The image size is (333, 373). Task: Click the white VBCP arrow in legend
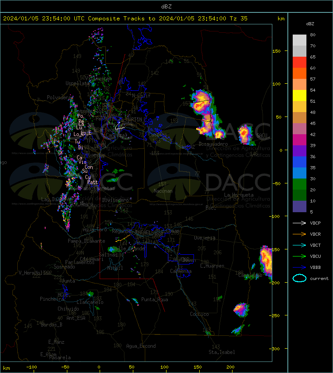299,223
